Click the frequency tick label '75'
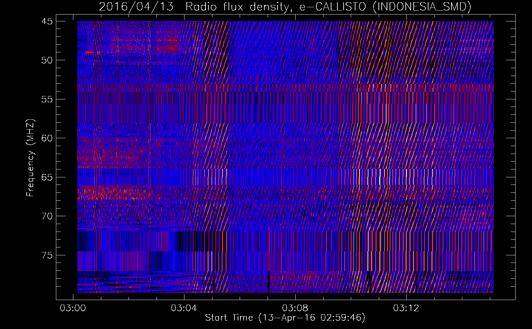 [x=47, y=255]
